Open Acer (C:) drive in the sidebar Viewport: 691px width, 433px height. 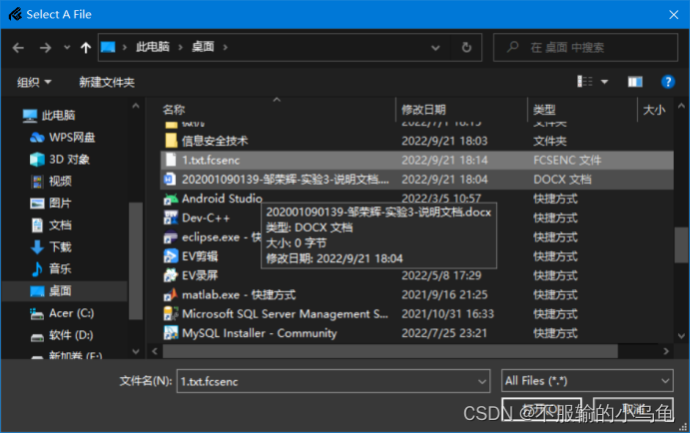62,313
